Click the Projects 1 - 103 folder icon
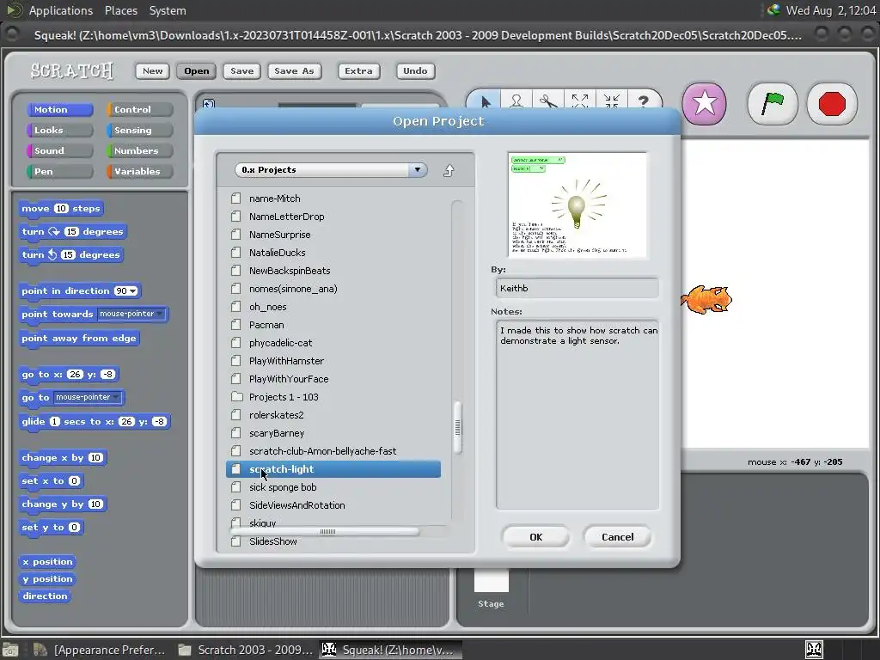The width and height of the screenshot is (880, 660). (237, 397)
